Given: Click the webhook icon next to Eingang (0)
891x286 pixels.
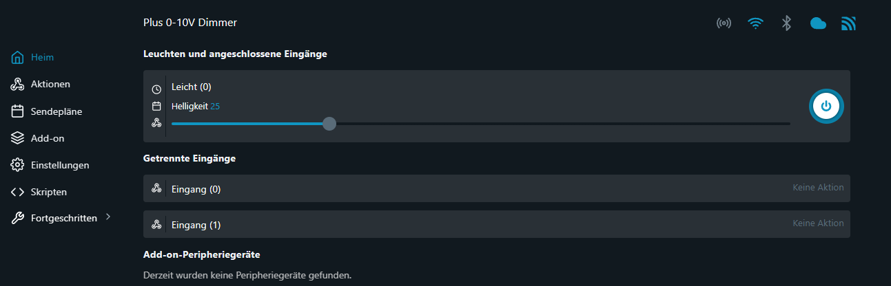Looking at the screenshot, I should (156, 188).
